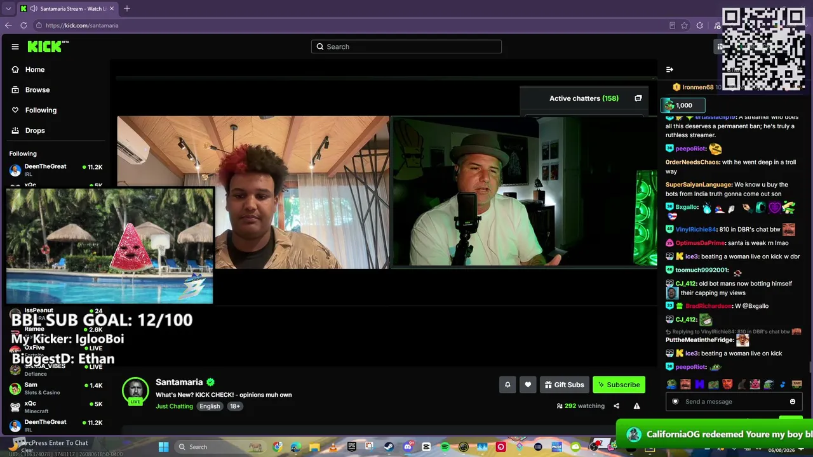The height and width of the screenshot is (457, 813).
Task: Follow Santamaria with the heart button
Action: [x=528, y=385]
